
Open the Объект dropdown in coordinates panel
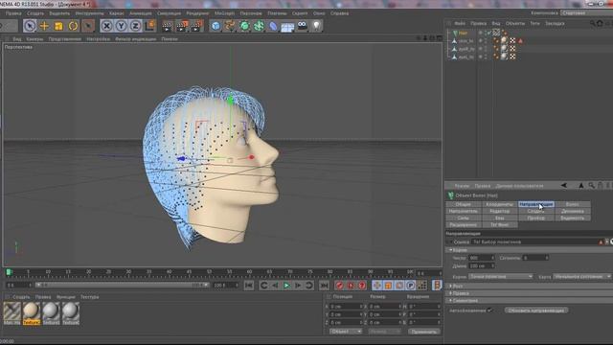(x=346, y=332)
